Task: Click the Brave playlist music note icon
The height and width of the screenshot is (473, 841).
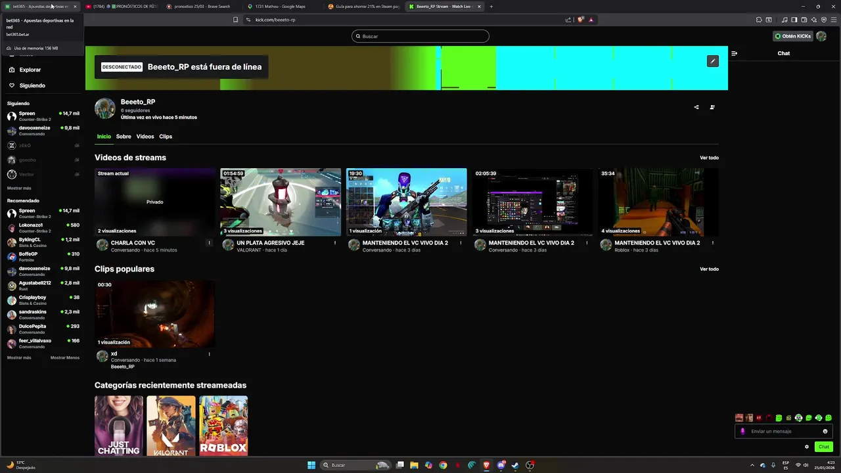Action: (784, 20)
